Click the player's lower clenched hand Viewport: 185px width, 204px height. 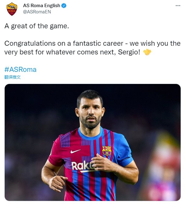(x=57, y=183)
